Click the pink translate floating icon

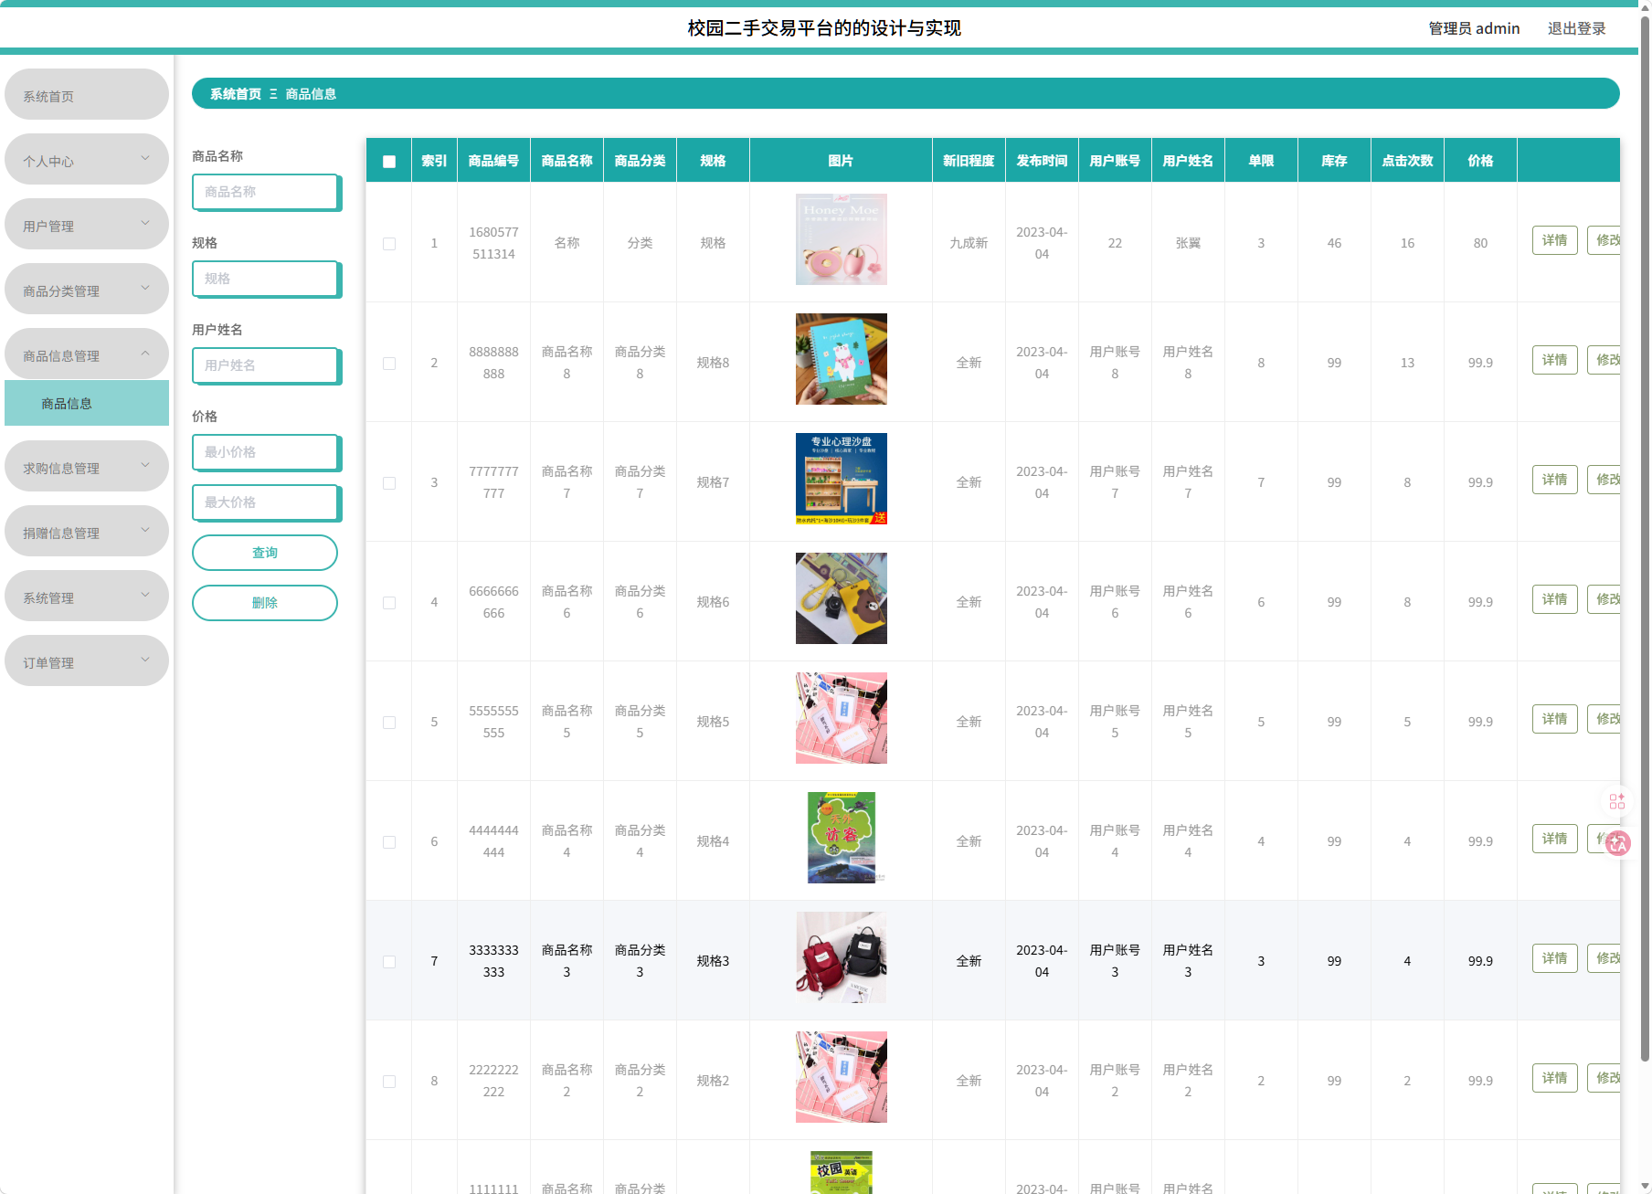click(x=1617, y=843)
